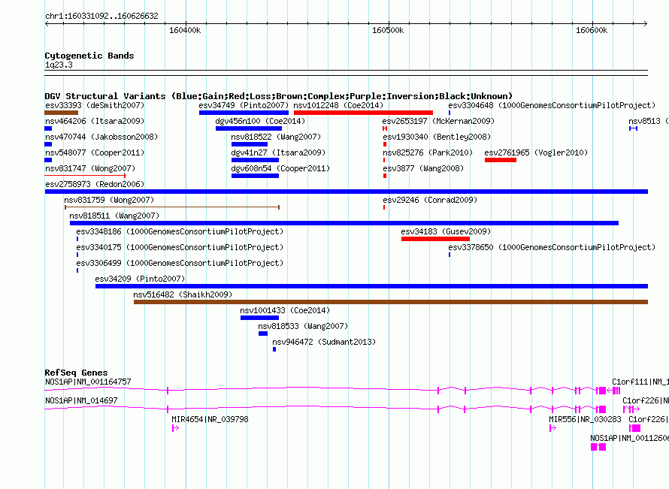Viewport: 669px width, 489px height.
Task: Open esv3378650 1000Genomes variant label
Action: tap(552, 247)
